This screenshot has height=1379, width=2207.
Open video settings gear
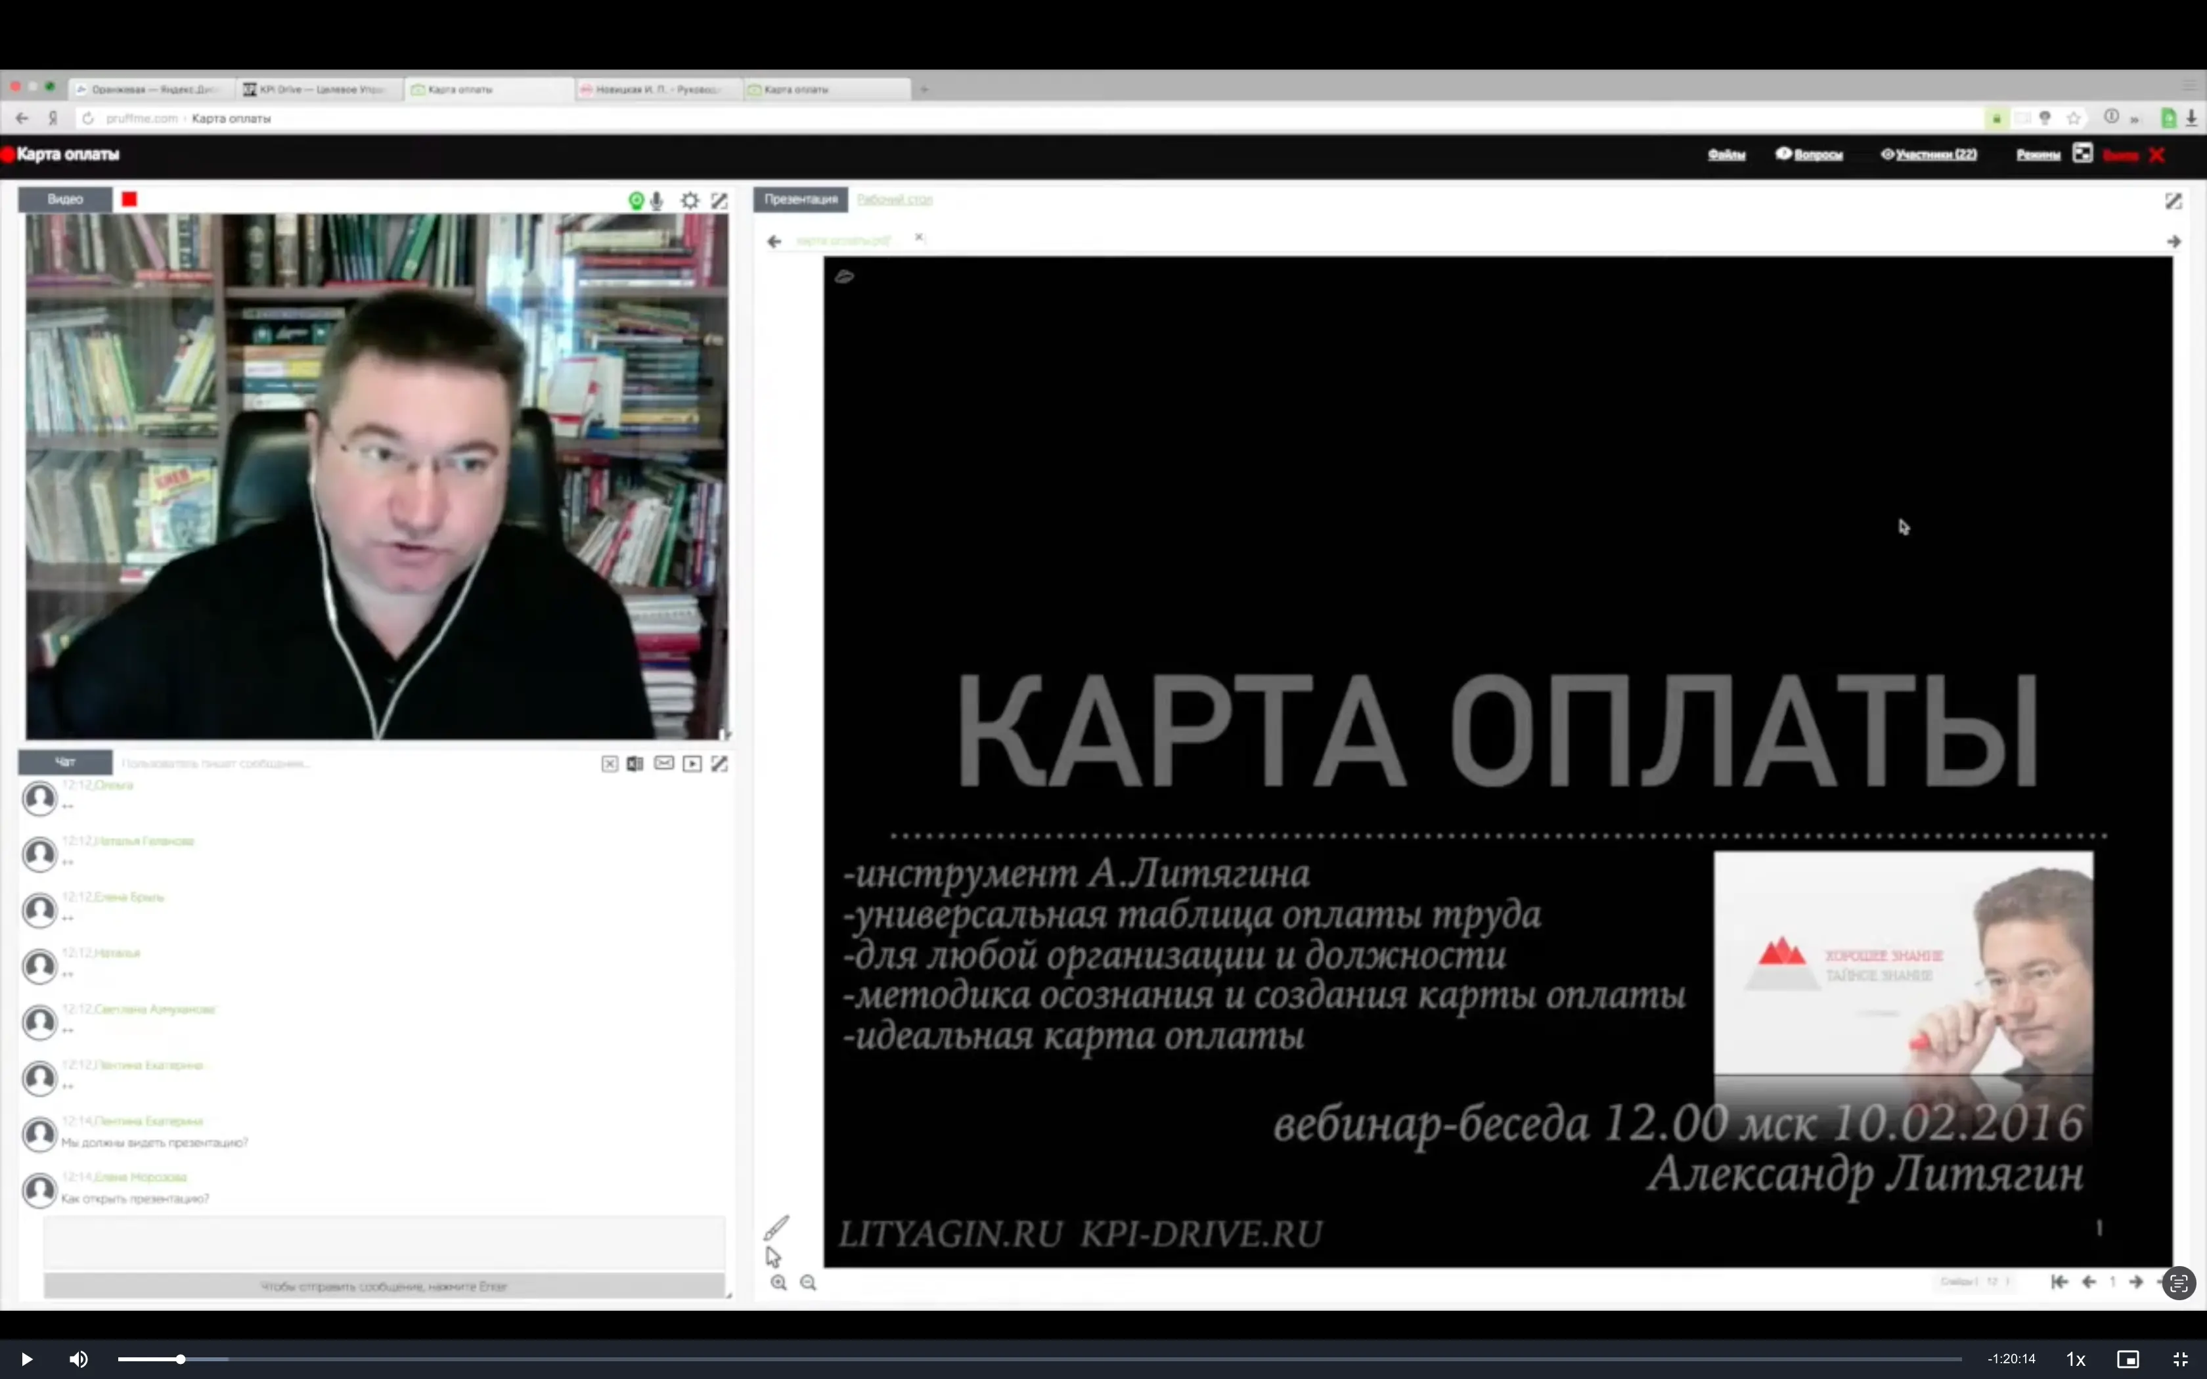pyautogui.click(x=690, y=201)
